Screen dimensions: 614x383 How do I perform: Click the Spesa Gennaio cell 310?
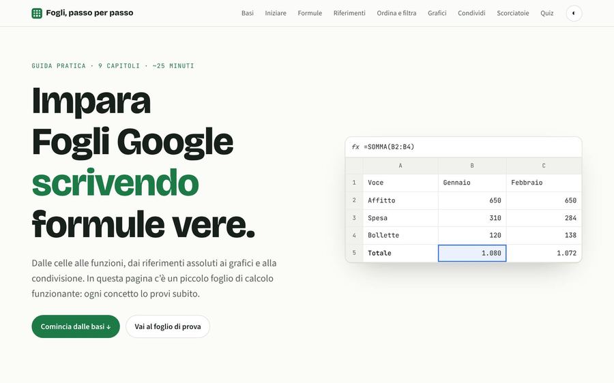(472, 218)
